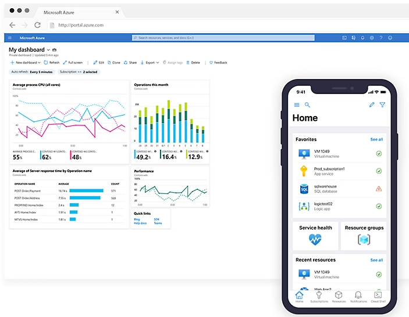Open the phone app hamburger menu
409x317 pixels.
297,105
